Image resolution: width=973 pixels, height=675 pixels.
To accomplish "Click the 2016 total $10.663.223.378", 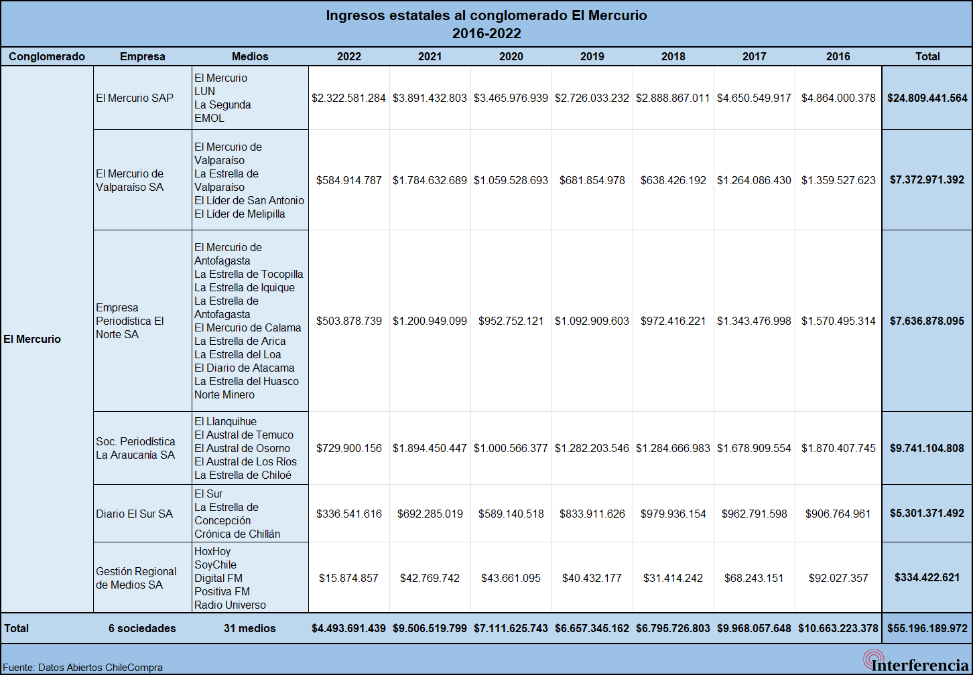I will click(x=838, y=629).
